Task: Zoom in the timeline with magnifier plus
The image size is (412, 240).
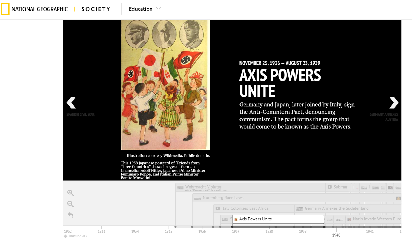Action: pos(71,193)
